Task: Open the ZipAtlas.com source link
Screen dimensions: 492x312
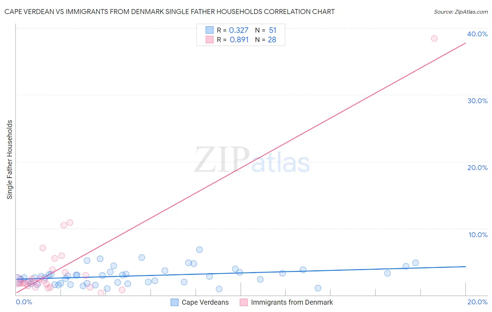Action: [471, 12]
